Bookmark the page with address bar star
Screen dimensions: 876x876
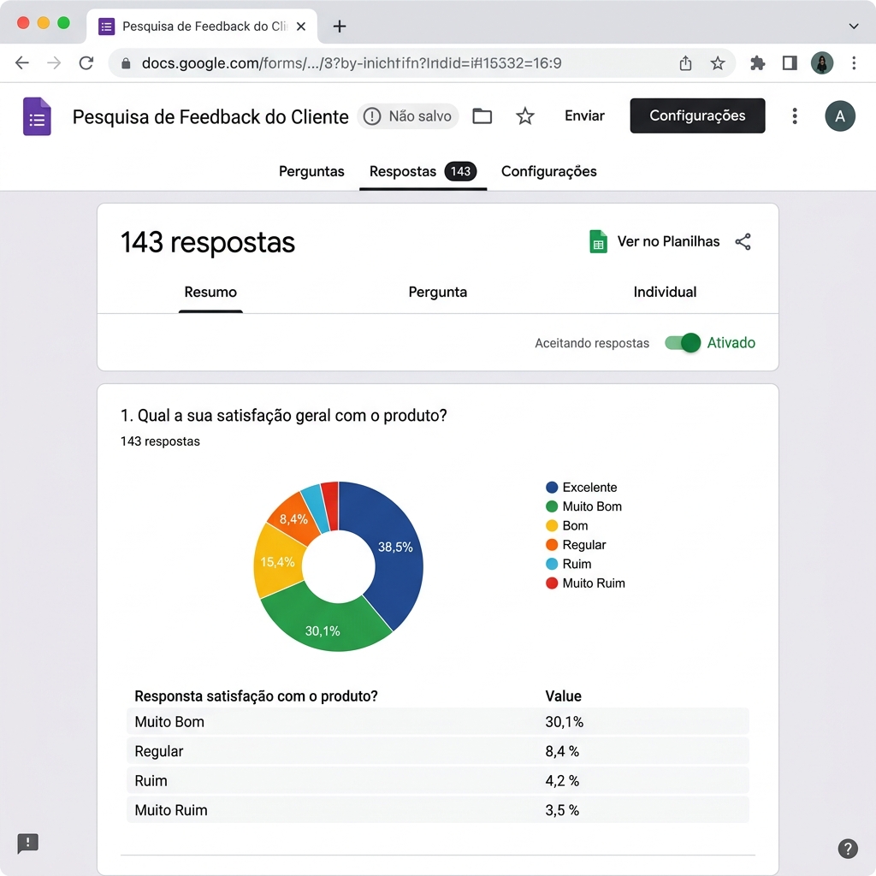(718, 63)
